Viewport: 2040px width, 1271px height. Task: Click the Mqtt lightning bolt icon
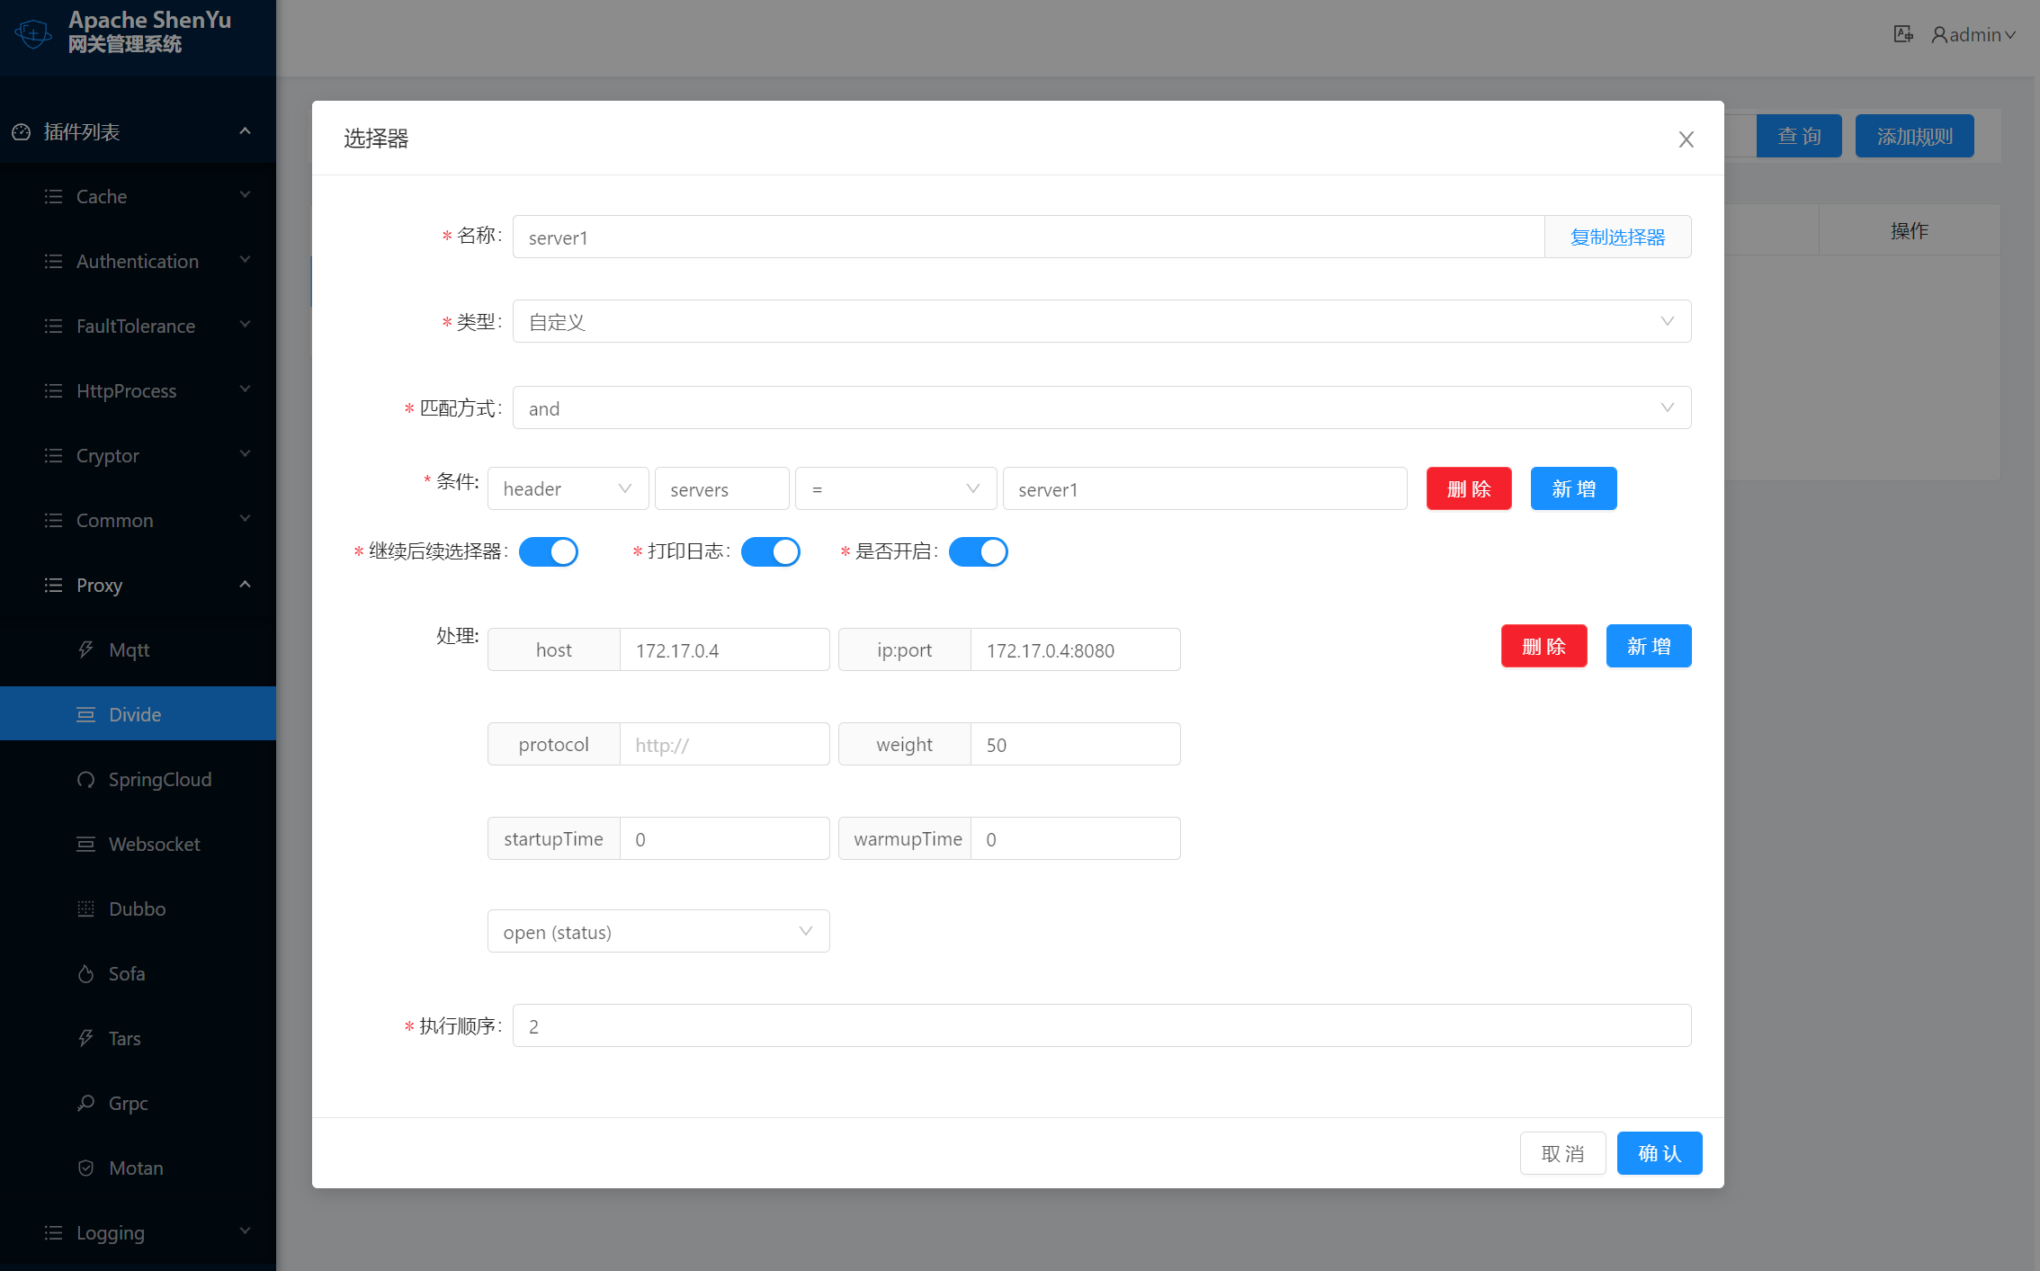pos(85,649)
